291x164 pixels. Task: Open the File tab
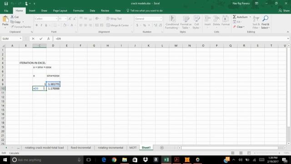(x=6, y=11)
